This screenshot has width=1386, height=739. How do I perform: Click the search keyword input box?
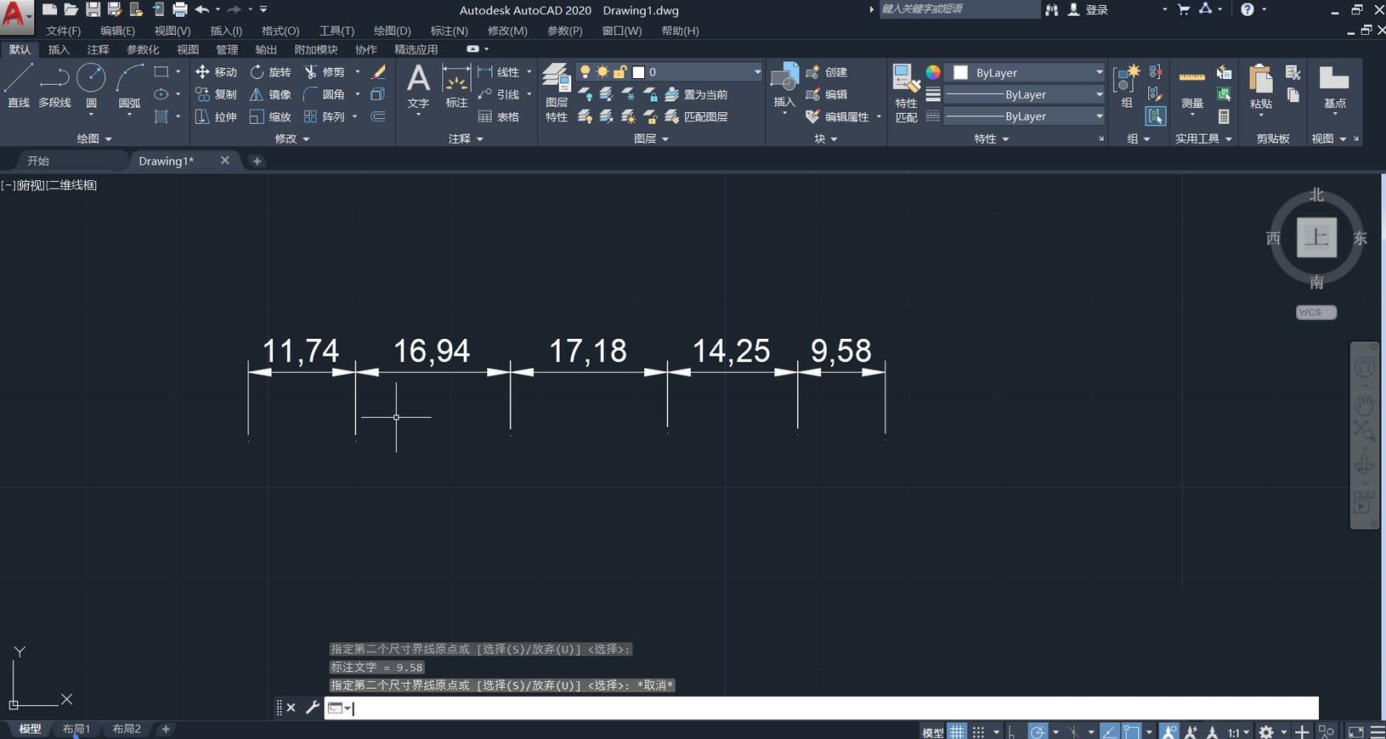(959, 9)
